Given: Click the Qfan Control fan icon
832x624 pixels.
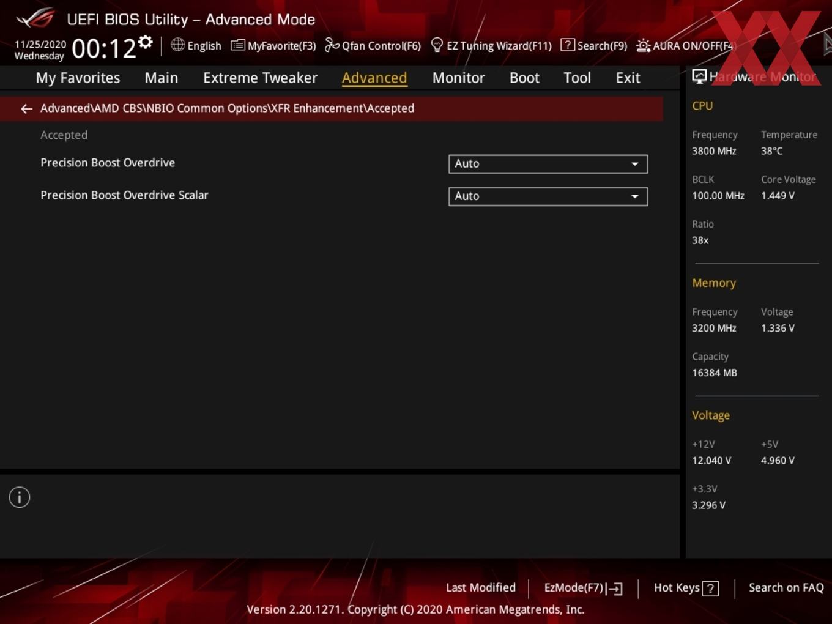Looking at the screenshot, I should click(332, 45).
